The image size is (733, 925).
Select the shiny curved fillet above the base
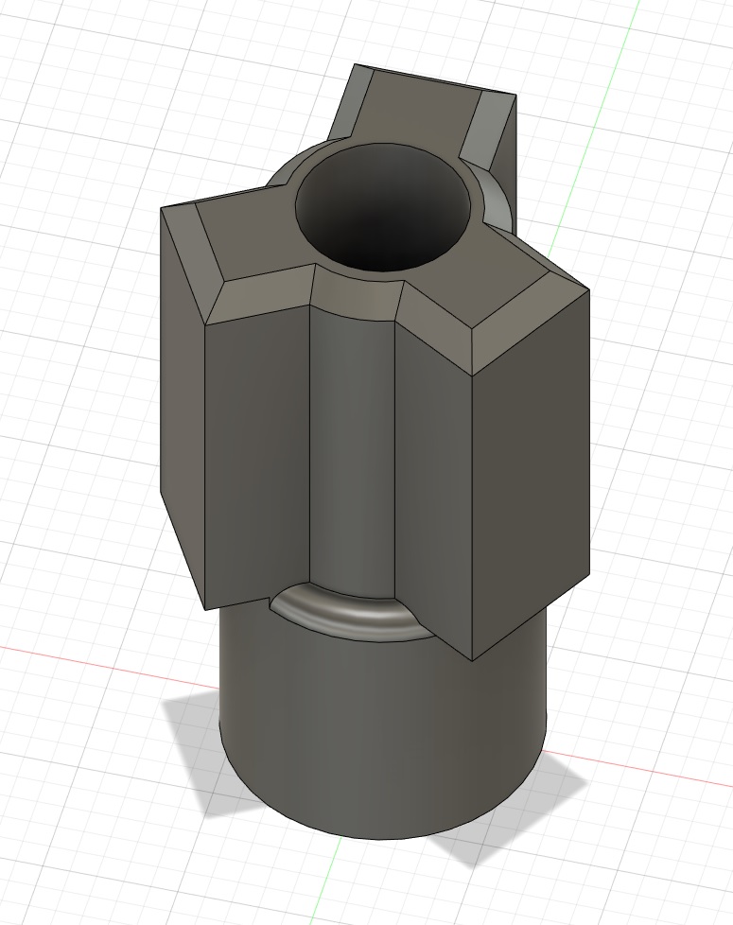352,614
